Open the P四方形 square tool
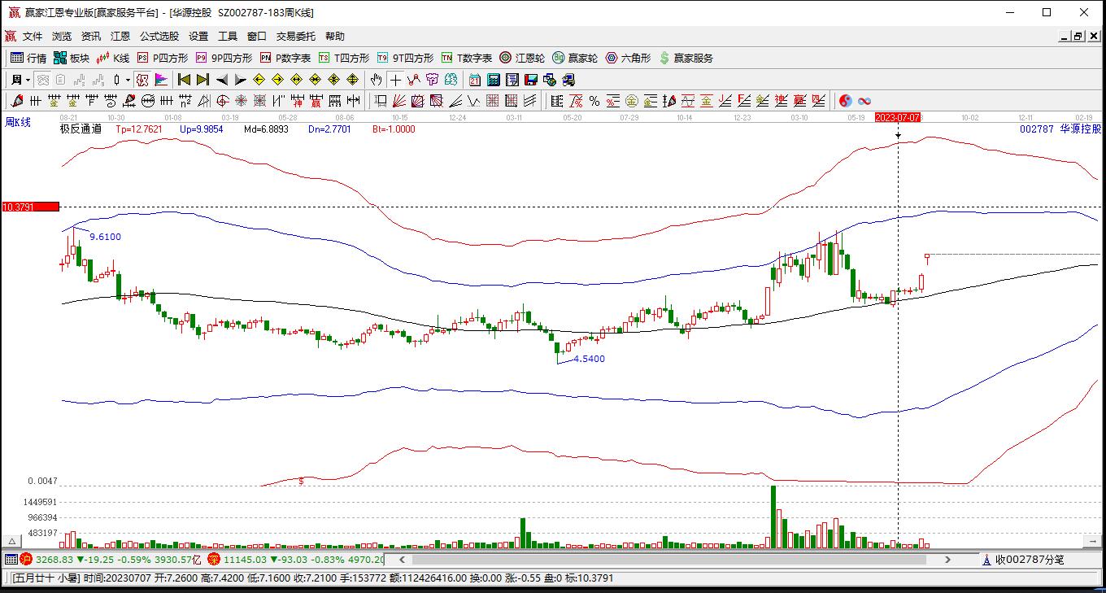This screenshot has height=593, width=1106. [163, 58]
